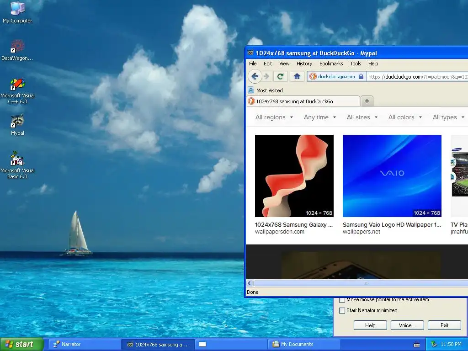Go back using browser back arrow
Image resolution: width=468 pixels, height=351 pixels.
255,76
